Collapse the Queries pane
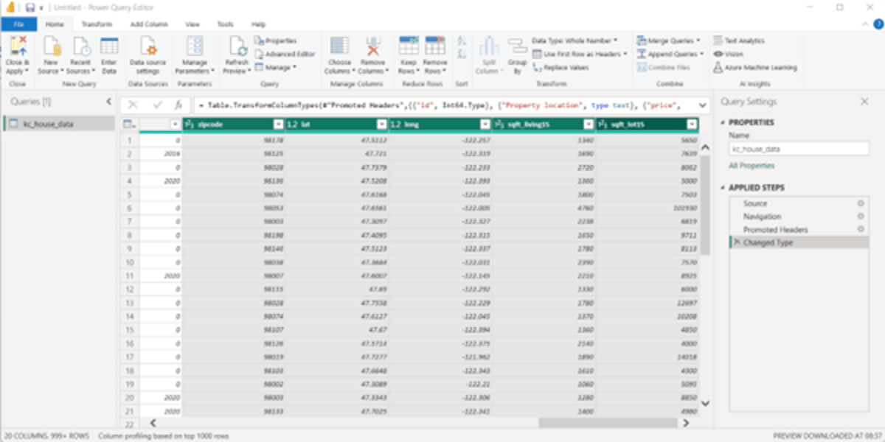885x442 pixels. click(x=108, y=102)
